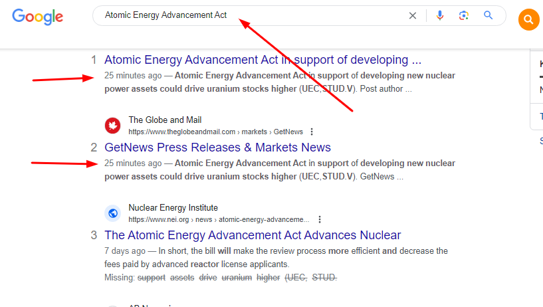Click the missing term "uranium"
Viewport: 543px width, 307px height.
point(237,278)
